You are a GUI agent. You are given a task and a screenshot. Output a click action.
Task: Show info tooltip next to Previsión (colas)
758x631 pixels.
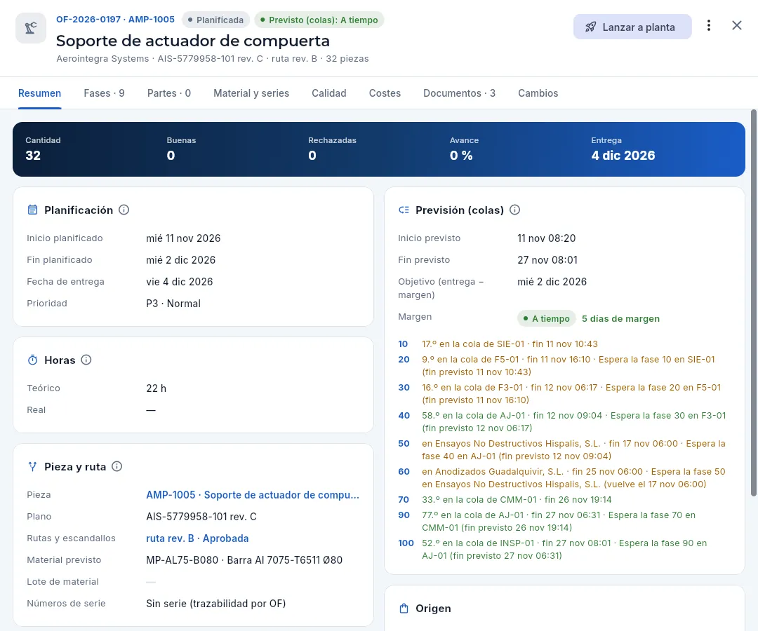[515, 210]
